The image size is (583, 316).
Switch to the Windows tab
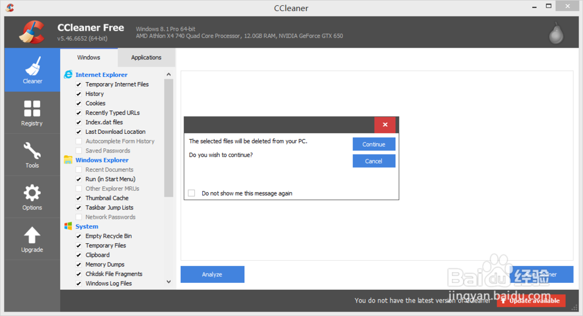point(89,58)
